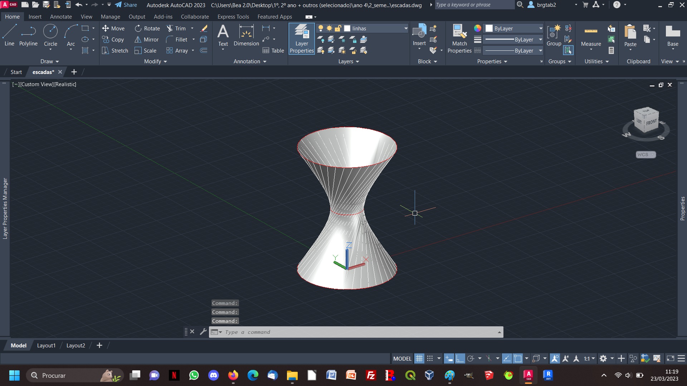Open the View ribbon tab
The width and height of the screenshot is (687, 386).
(86, 17)
